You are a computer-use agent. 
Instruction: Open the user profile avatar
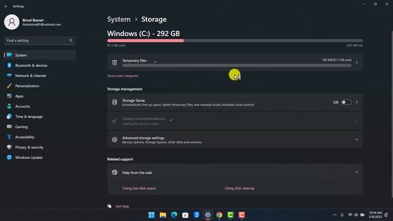pyautogui.click(x=12, y=22)
